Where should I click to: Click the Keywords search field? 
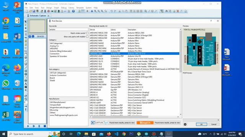click(x=69, y=30)
